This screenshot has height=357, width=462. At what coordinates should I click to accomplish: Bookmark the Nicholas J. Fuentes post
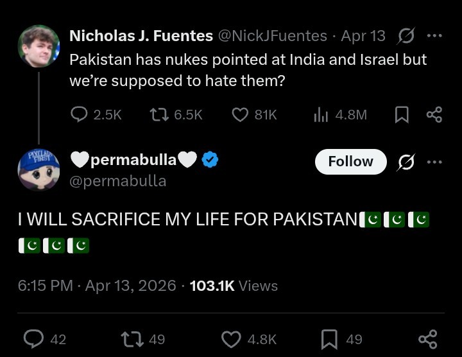pyautogui.click(x=402, y=114)
